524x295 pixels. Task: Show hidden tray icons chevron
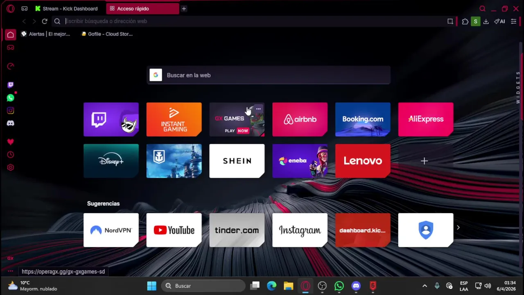pos(425,286)
